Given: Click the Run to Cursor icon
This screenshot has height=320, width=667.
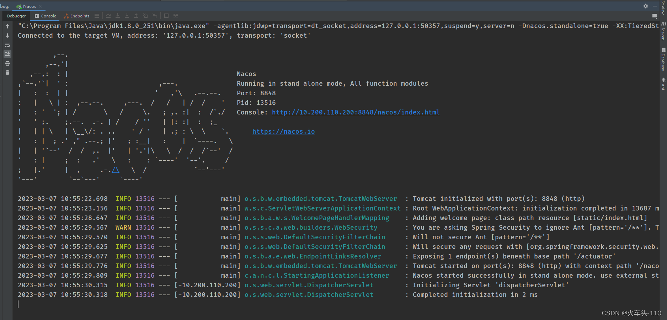Looking at the screenshot, I should [x=155, y=16].
